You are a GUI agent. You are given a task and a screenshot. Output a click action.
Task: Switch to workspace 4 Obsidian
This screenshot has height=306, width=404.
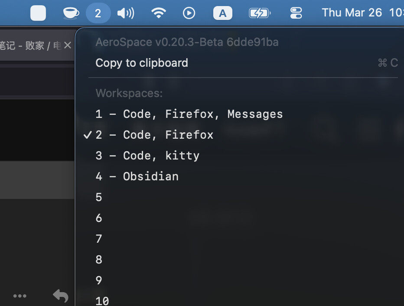click(x=137, y=176)
